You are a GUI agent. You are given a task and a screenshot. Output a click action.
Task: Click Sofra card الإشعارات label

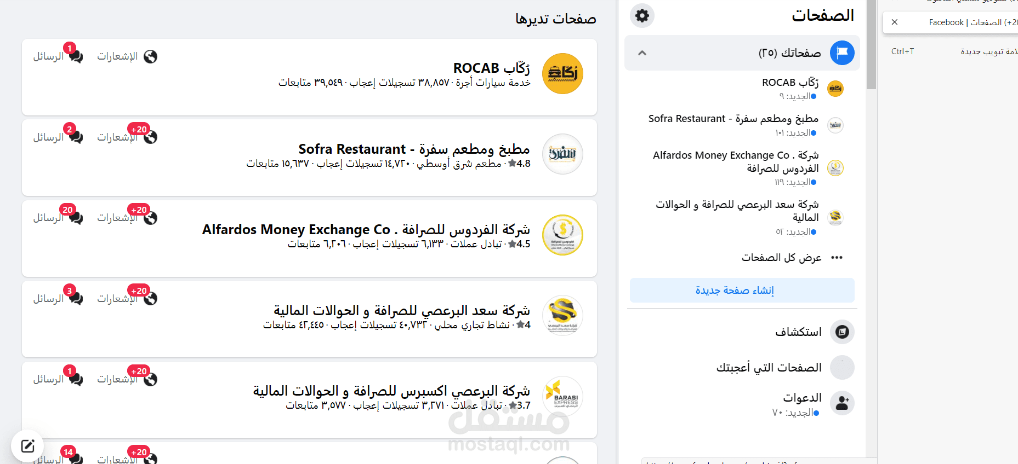tap(117, 137)
